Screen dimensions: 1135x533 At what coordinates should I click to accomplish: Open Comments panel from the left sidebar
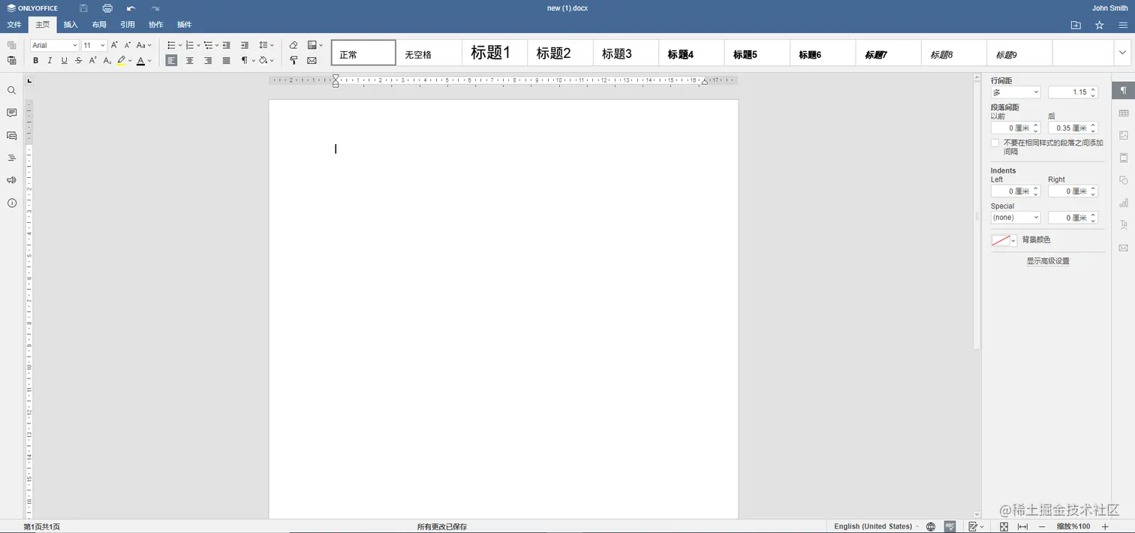tap(11, 112)
